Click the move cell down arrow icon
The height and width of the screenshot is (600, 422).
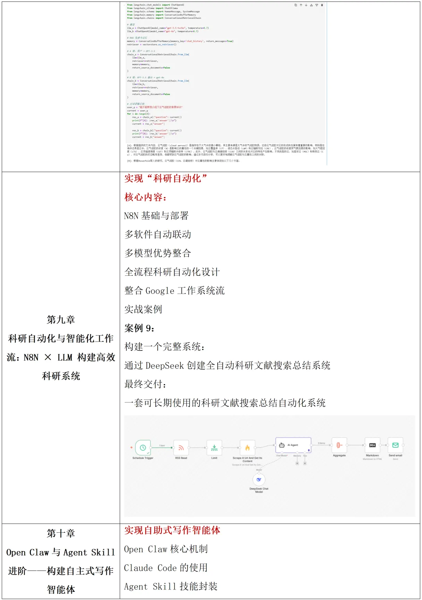[x=306, y=5]
